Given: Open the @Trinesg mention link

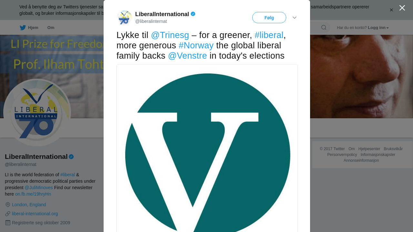Looking at the screenshot, I should [x=170, y=35].
